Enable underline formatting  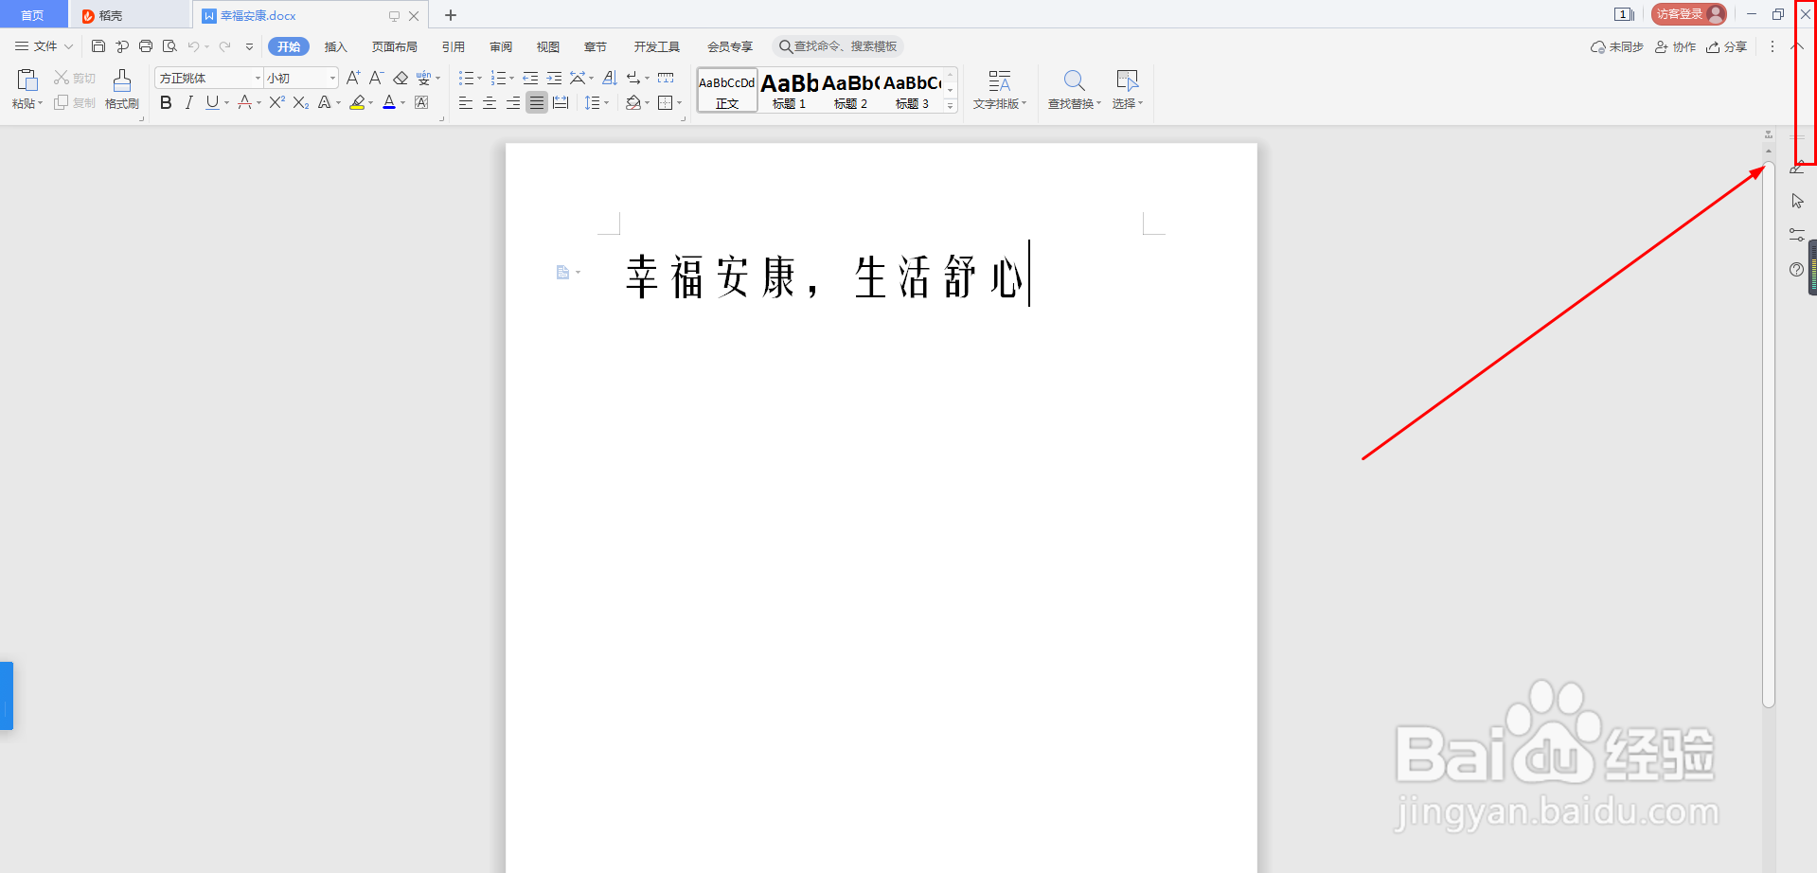(210, 102)
